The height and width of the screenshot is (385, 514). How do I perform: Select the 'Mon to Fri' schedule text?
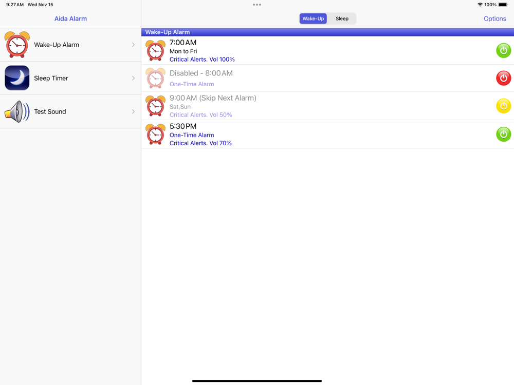coord(183,51)
